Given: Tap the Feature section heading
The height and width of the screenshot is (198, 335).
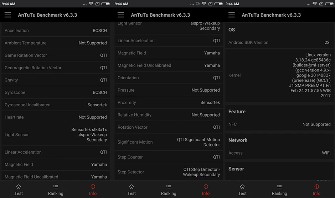Looking at the screenshot, I should coord(237,112).
